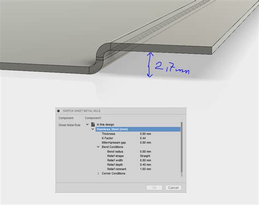259x205 pixels.
Task: Click the Thickness label
Action: point(108,134)
